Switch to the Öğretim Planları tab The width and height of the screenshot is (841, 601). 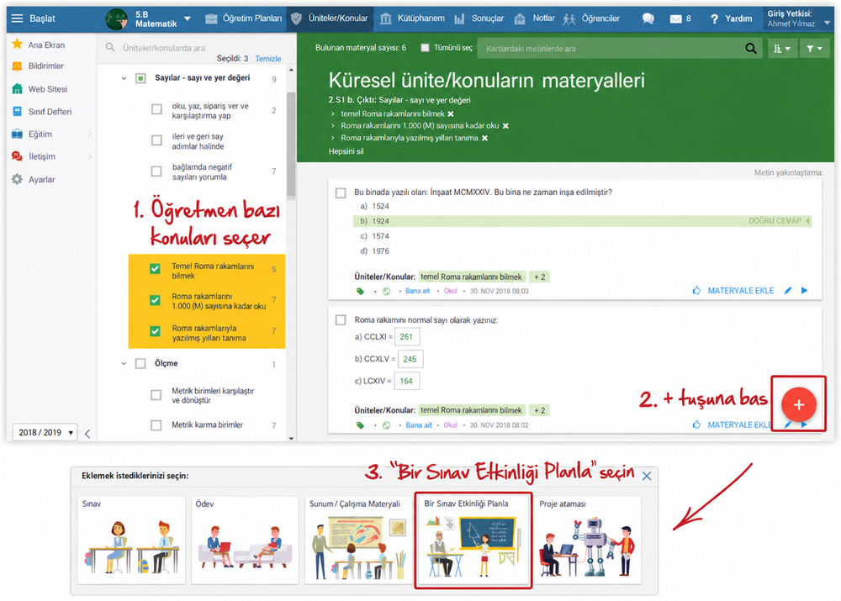pyautogui.click(x=245, y=18)
